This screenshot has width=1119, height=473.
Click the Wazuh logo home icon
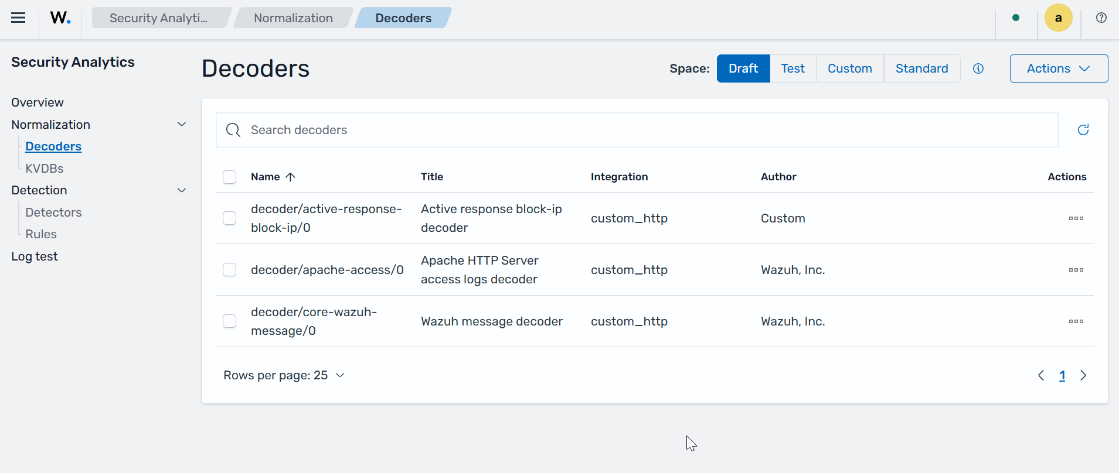[60, 18]
